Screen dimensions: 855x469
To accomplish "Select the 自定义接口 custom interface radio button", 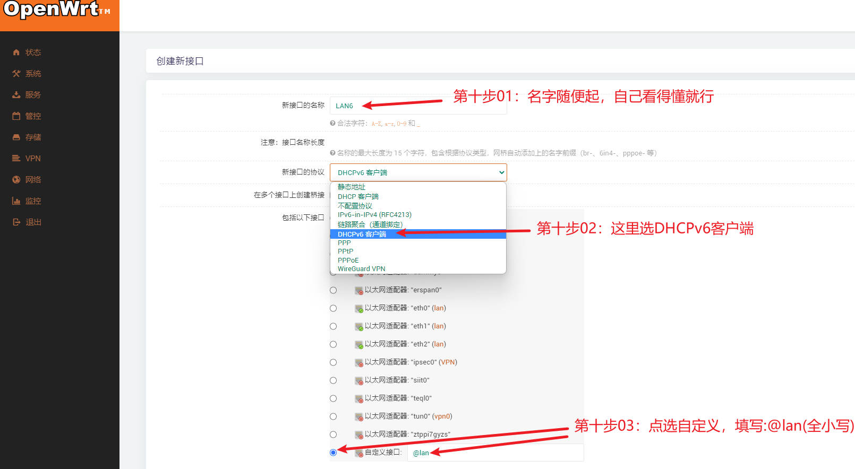I will click(334, 453).
